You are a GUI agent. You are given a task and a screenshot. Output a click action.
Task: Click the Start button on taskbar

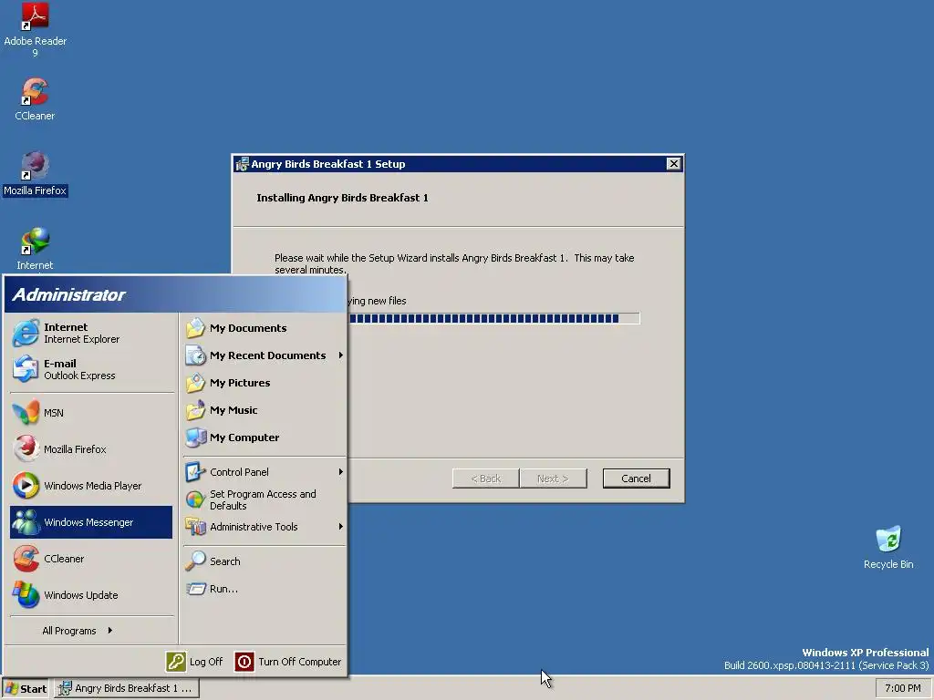pyautogui.click(x=26, y=688)
